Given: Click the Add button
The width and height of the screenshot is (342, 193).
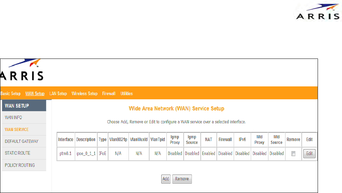Looking at the screenshot, I should pos(166,179).
